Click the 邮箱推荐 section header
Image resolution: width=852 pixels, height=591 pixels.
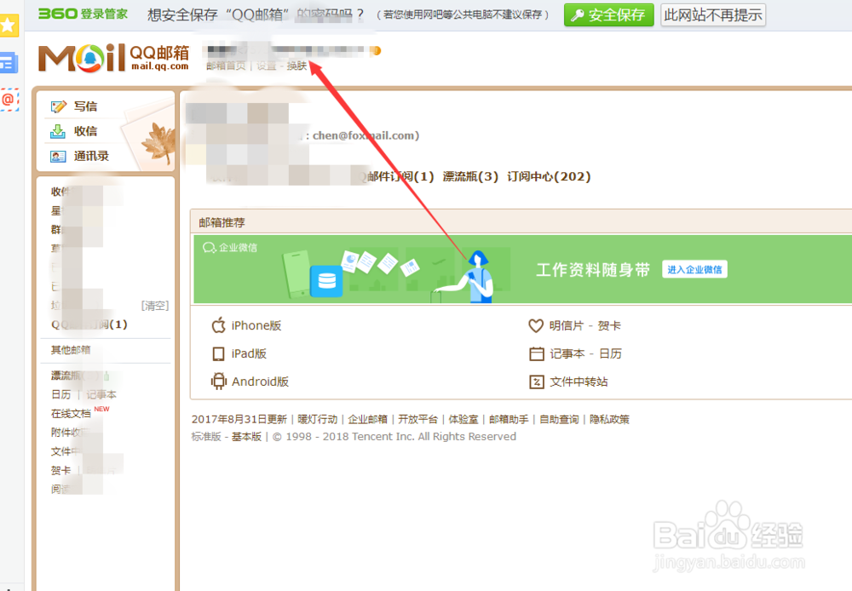[x=222, y=223]
